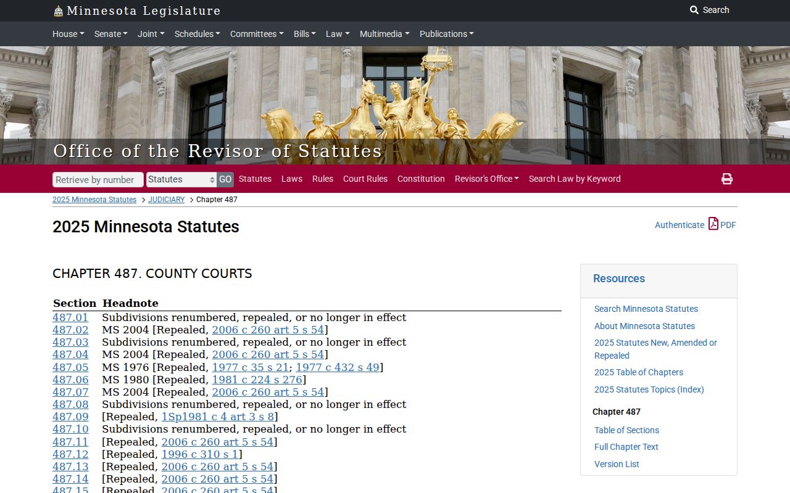Open Constitution in the navigation bar
The image size is (790, 493).
click(x=421, y=179)
